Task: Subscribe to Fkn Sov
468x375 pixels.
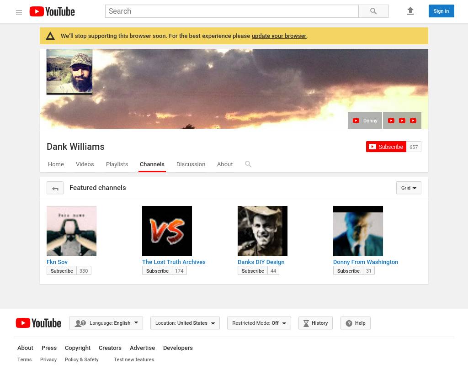Action: (62, 271)
